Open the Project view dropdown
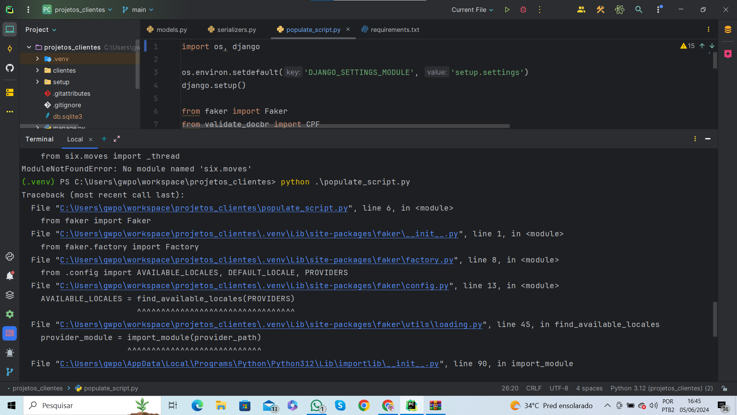Image resolution: width=737 pixels, height=415 pixels. click(41, 30)
